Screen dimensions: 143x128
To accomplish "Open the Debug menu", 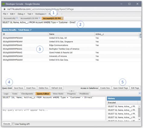I will [21, 14].
